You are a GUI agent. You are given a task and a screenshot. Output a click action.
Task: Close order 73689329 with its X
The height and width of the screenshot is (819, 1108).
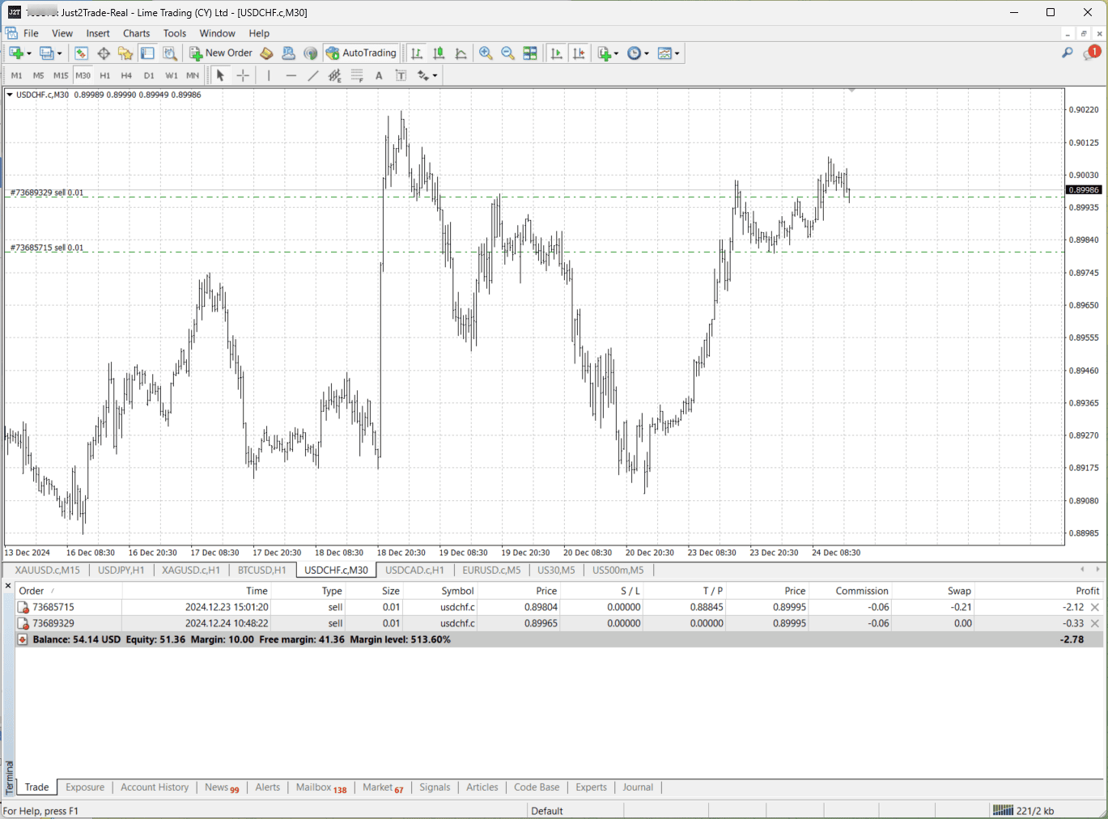[1095, 623]
